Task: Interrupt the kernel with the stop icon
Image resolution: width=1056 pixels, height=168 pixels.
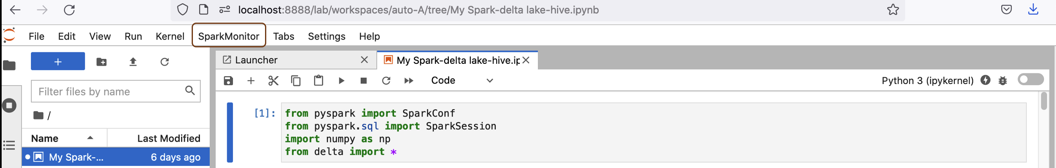Action: 364,81
